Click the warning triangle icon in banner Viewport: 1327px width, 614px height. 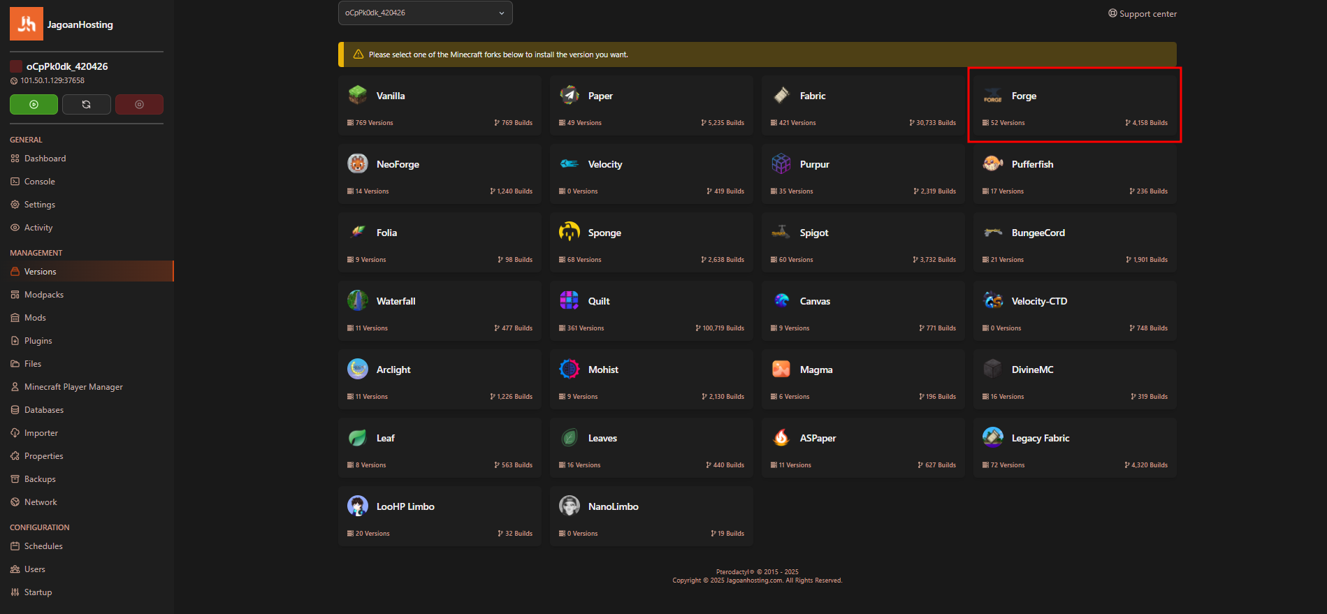click(x=358, y=54)
